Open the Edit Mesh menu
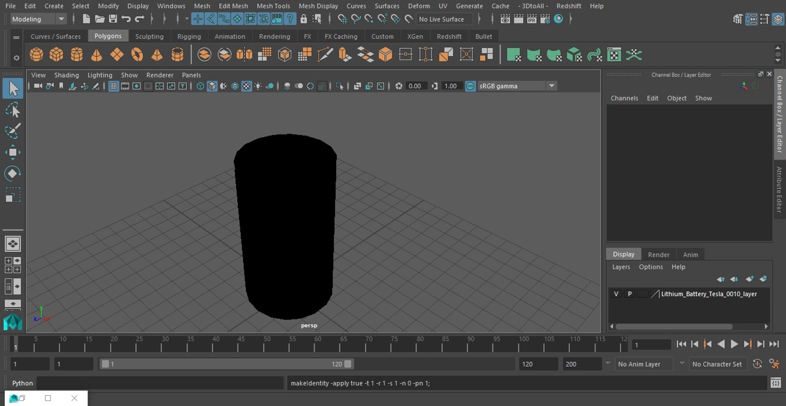 pos(233,6)
